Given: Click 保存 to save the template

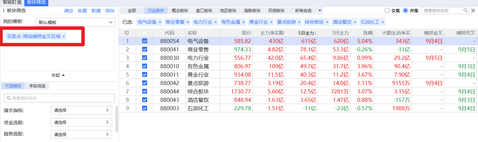Looking at the screenshot, I should (110, 11).
